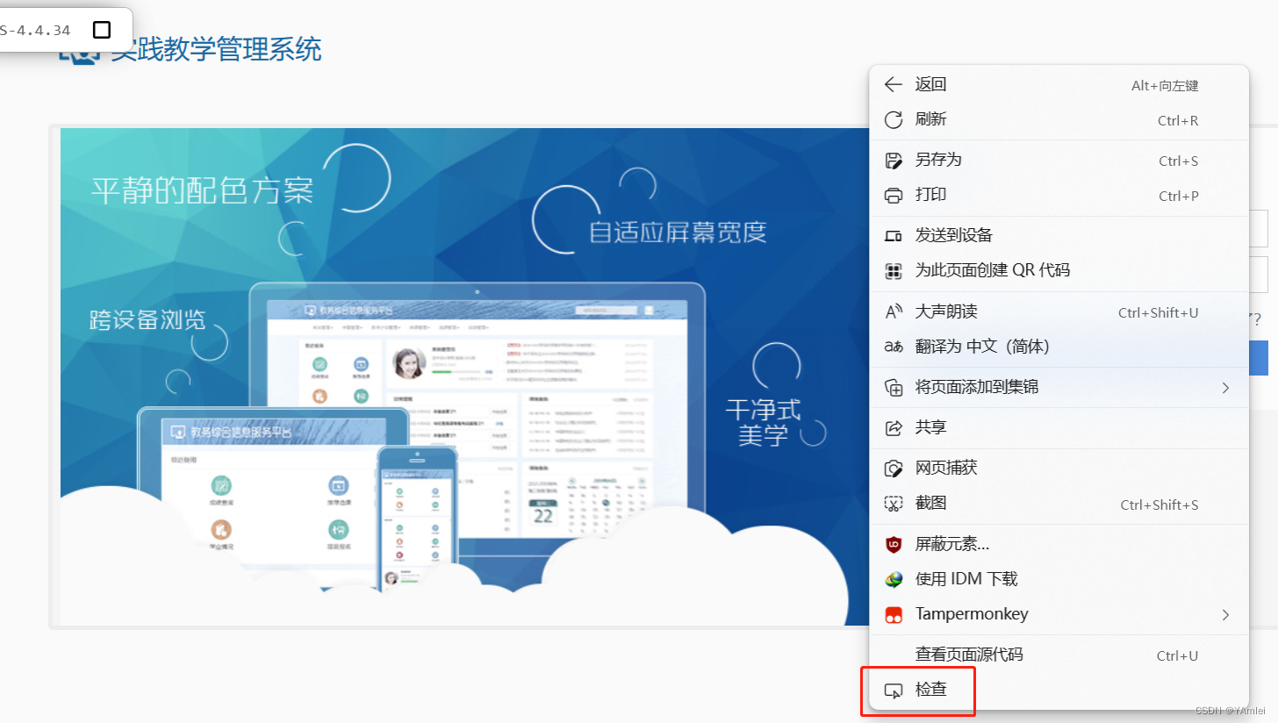This screenshot has height=723, width=1278.
Task: Choose 发送到设备 menu entry
Action: [x=1059, y=236]
